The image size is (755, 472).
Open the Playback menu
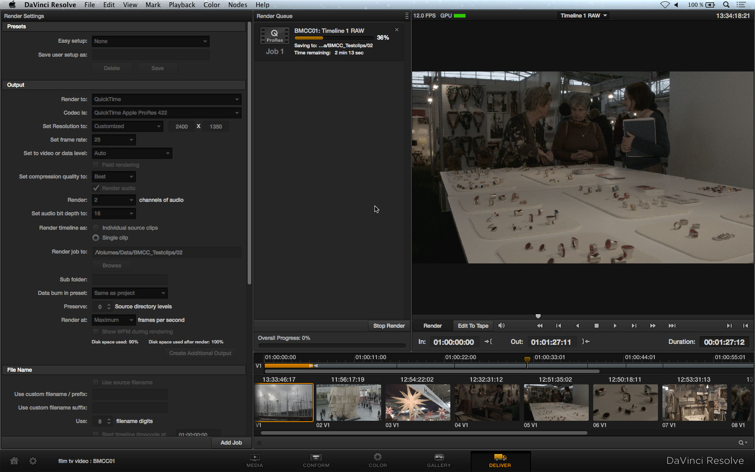tap(182, 5)
